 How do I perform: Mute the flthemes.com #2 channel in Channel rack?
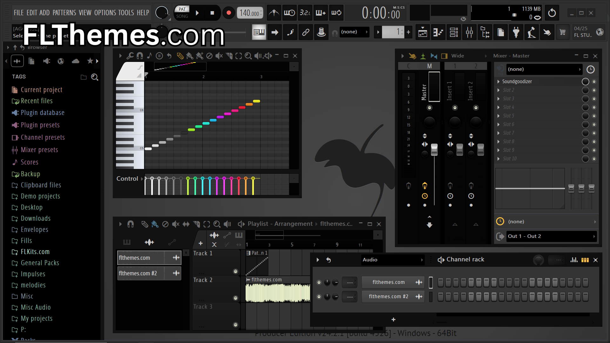point(319,297)
